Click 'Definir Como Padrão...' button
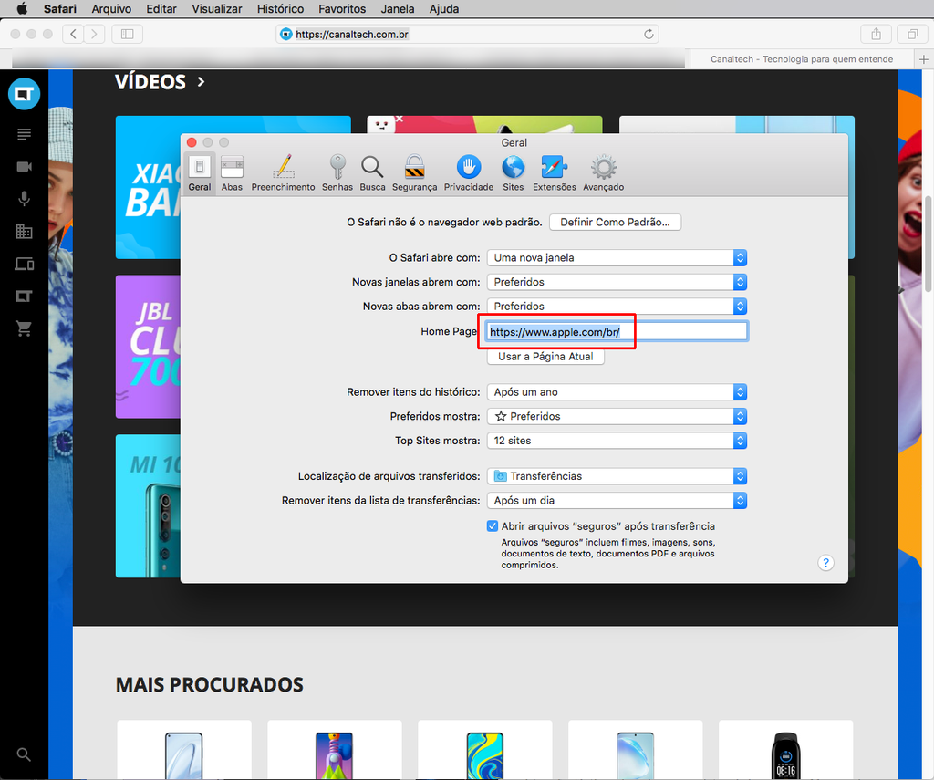Screen dimensions: 934x780 pyautogui.click(x=615, y=223)
